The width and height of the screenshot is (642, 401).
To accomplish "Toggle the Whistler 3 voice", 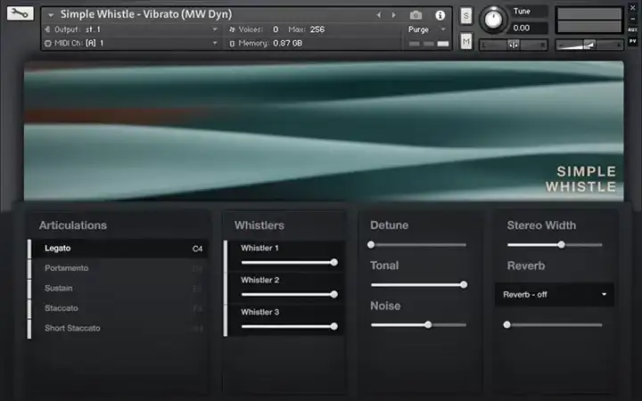I will click(x=226, y=321).
